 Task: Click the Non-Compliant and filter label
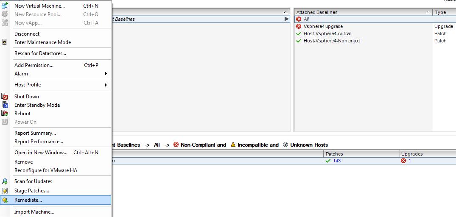(203, 145)
